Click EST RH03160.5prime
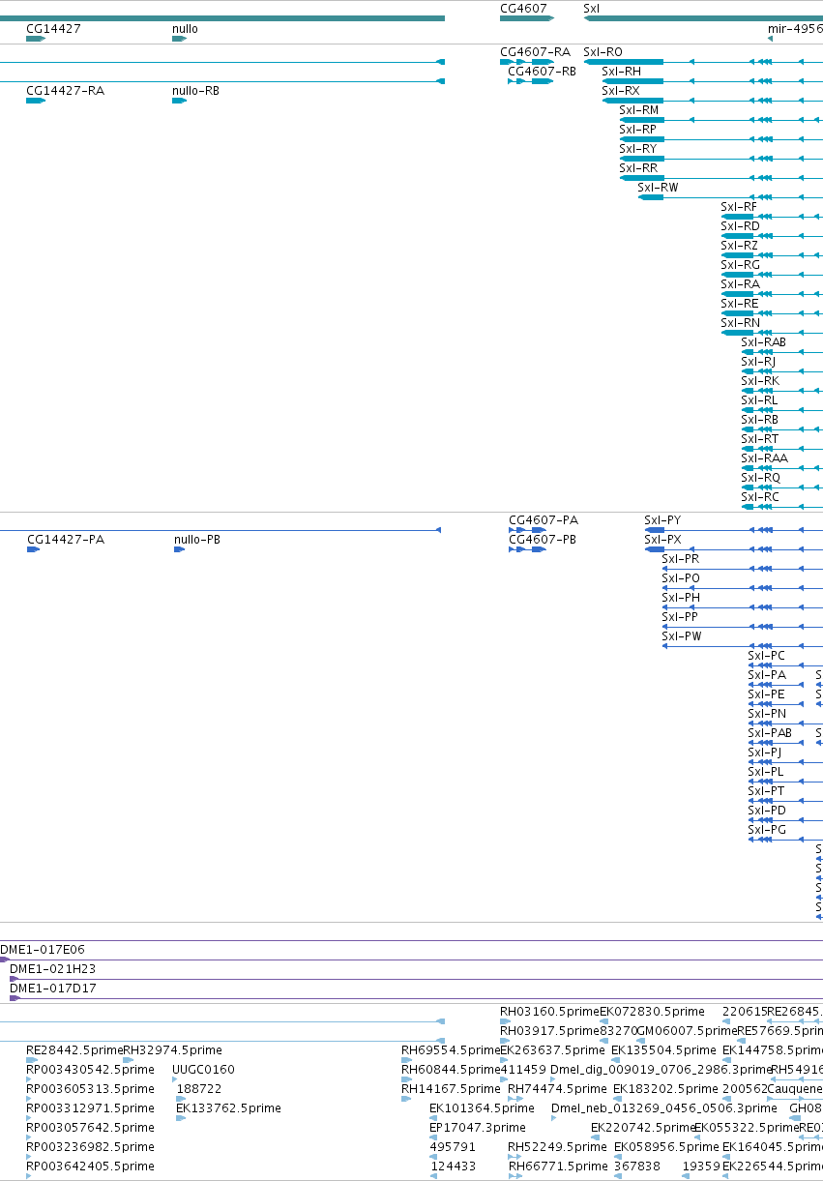The height and width of the screenshot is (1181, 823). [x=549, y=1011]
